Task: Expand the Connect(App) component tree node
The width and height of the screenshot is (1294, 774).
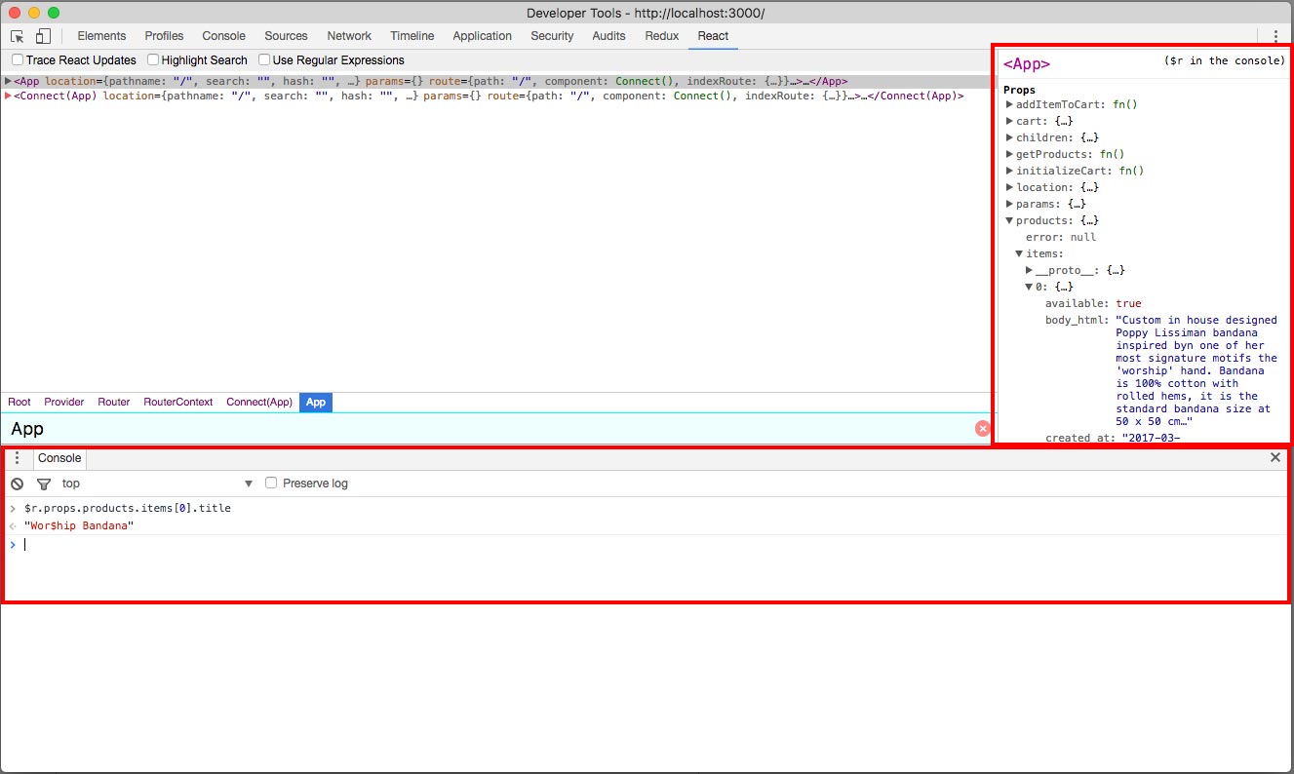Action: [x=8, y=97]
